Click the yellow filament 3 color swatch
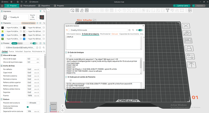 coord(2,31)
